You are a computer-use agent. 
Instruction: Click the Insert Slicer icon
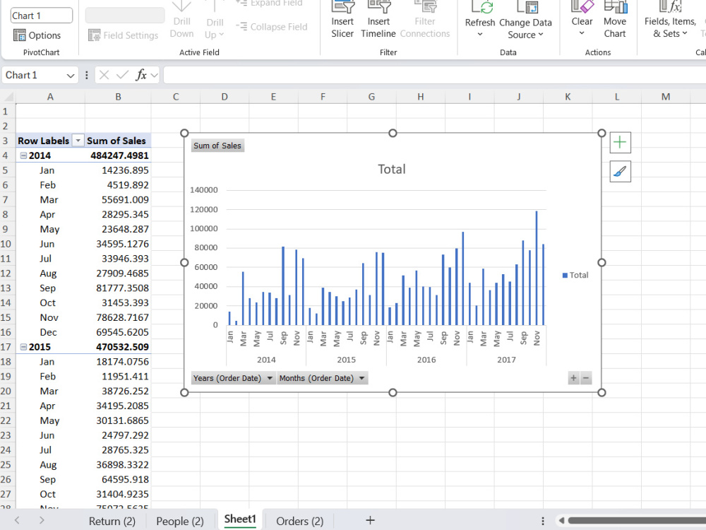(x=342, y=6)
